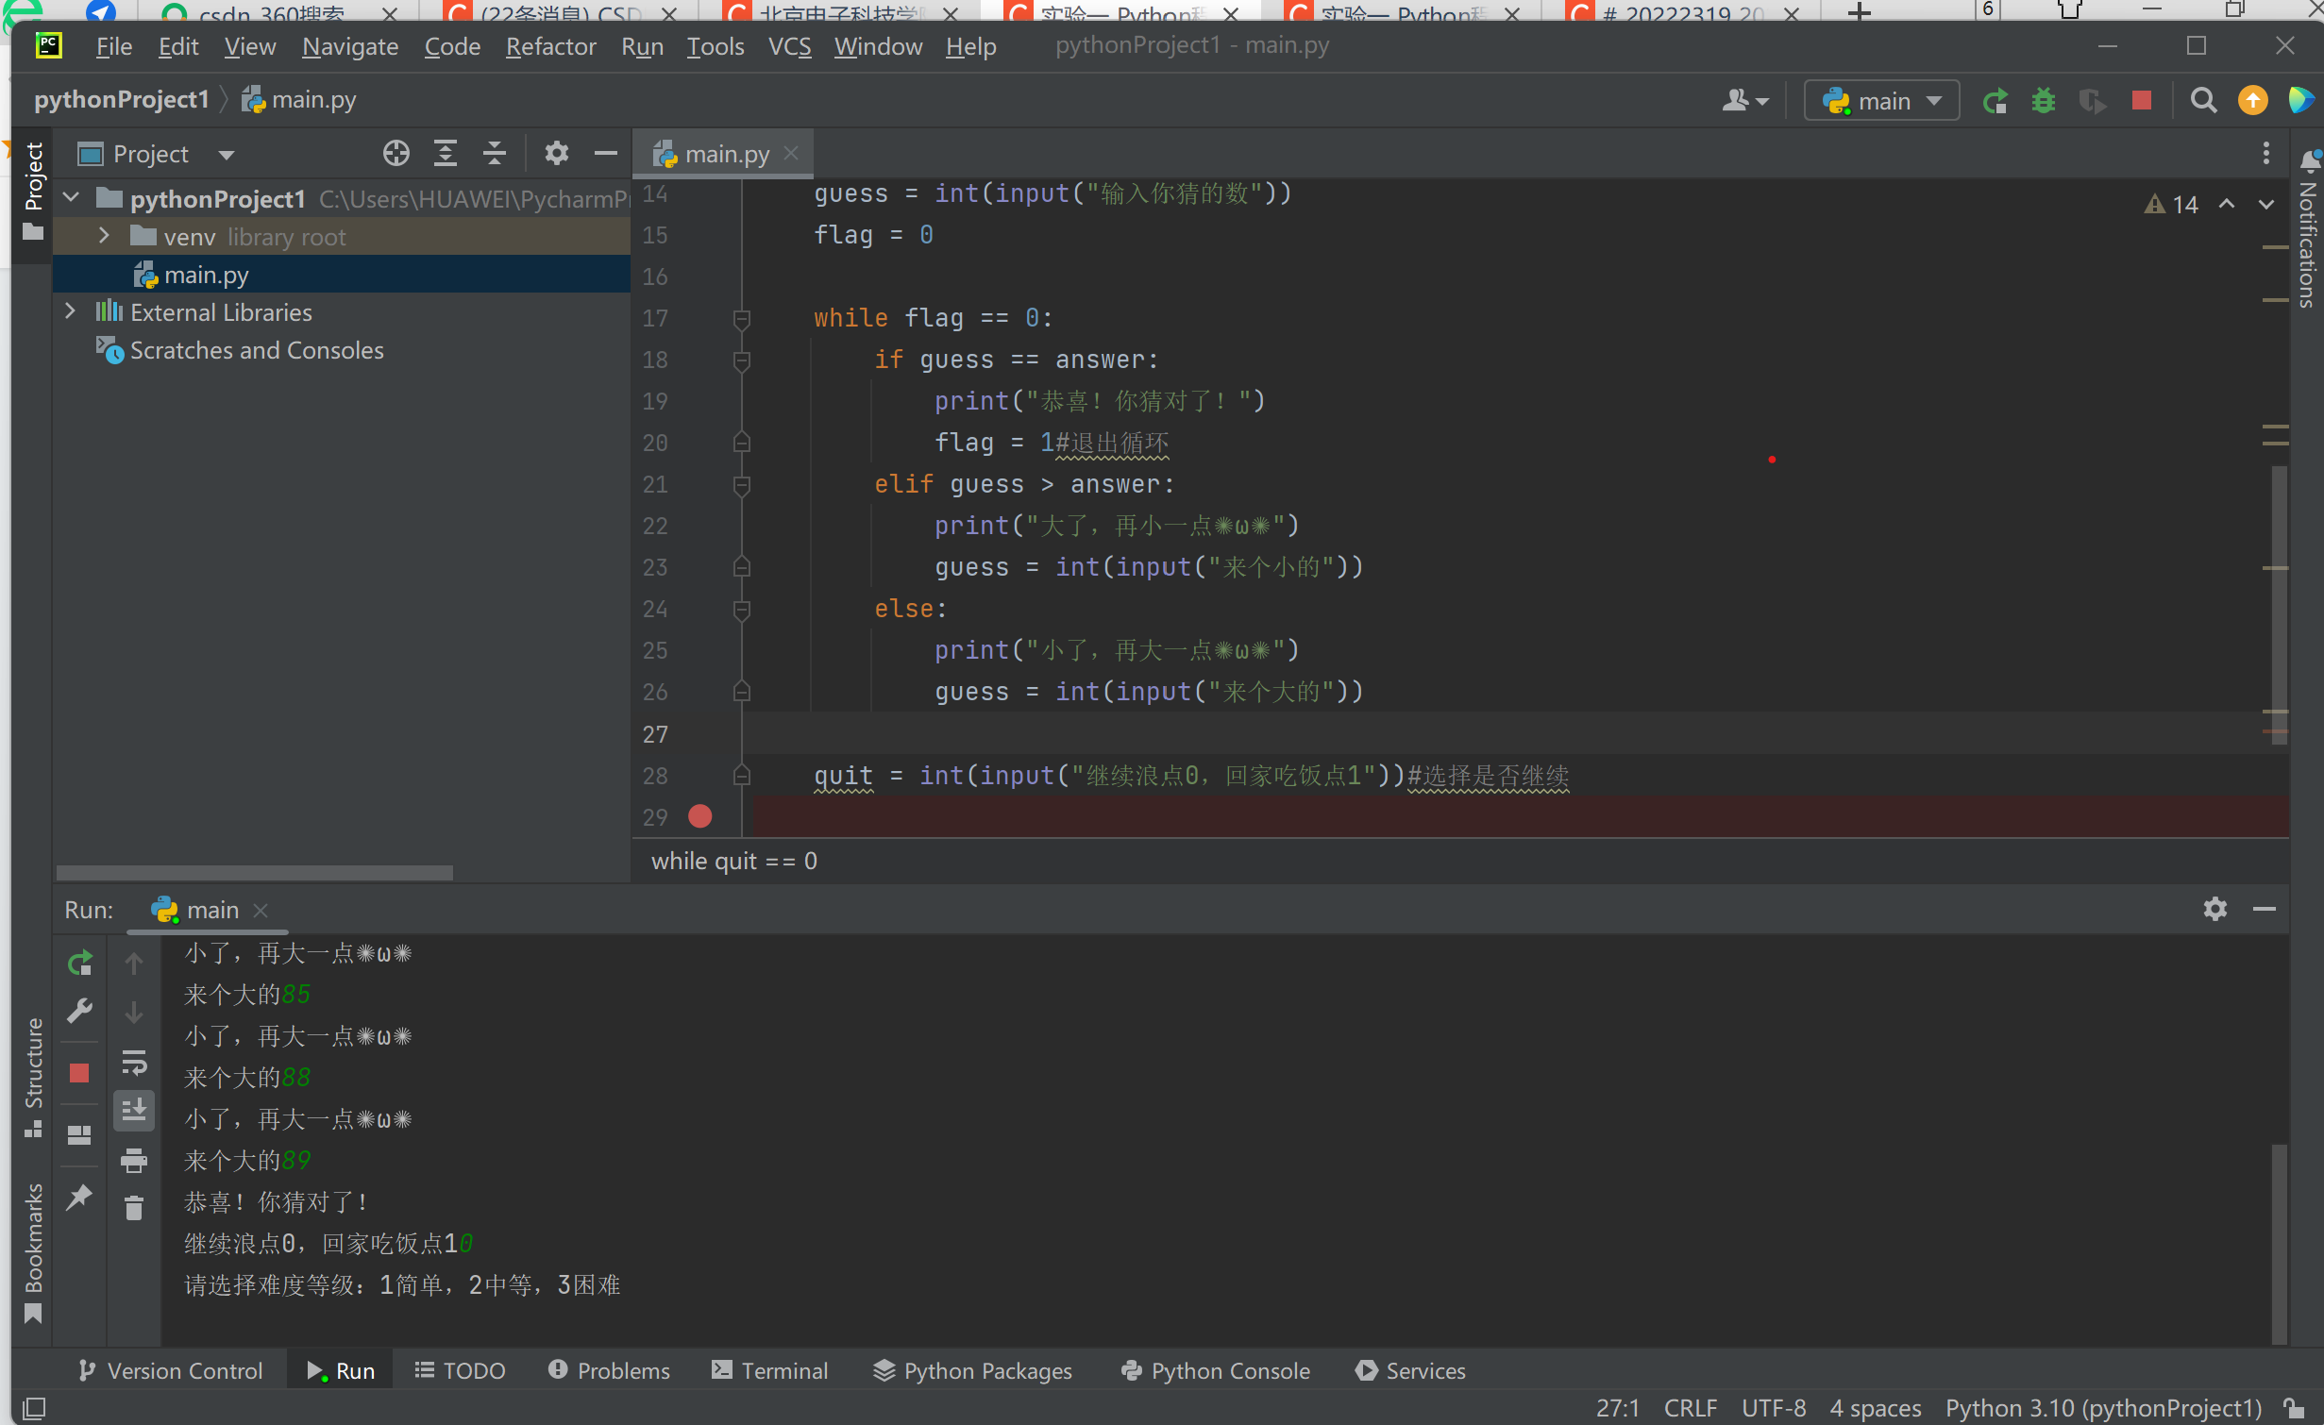Expand External Libraries tree node
Image resolution: width=2324 pixels, height=1425 pixels.
pos(70,311)
